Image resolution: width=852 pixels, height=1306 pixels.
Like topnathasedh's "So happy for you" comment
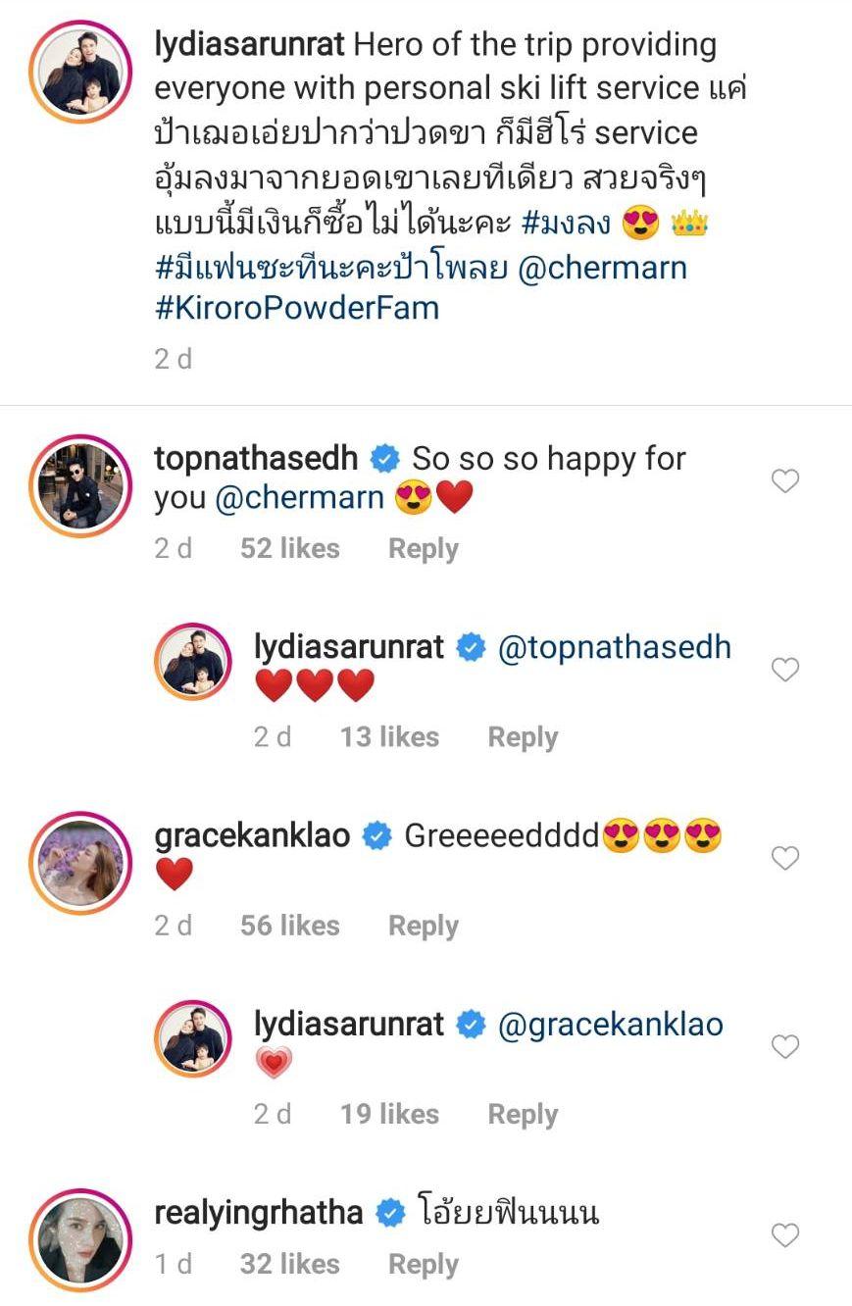[785, 480]
